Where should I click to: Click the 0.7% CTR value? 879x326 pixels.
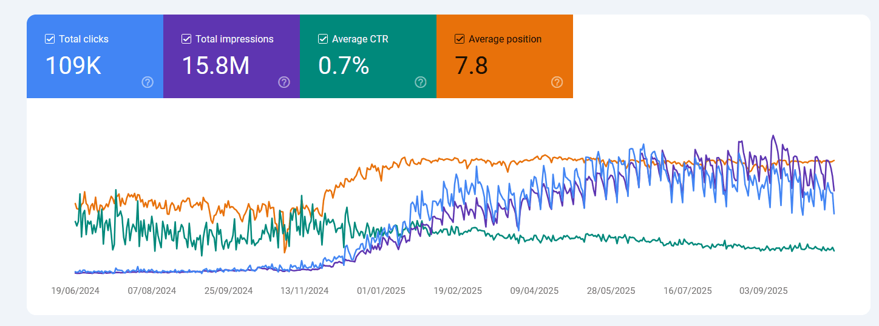coord(344,65)
